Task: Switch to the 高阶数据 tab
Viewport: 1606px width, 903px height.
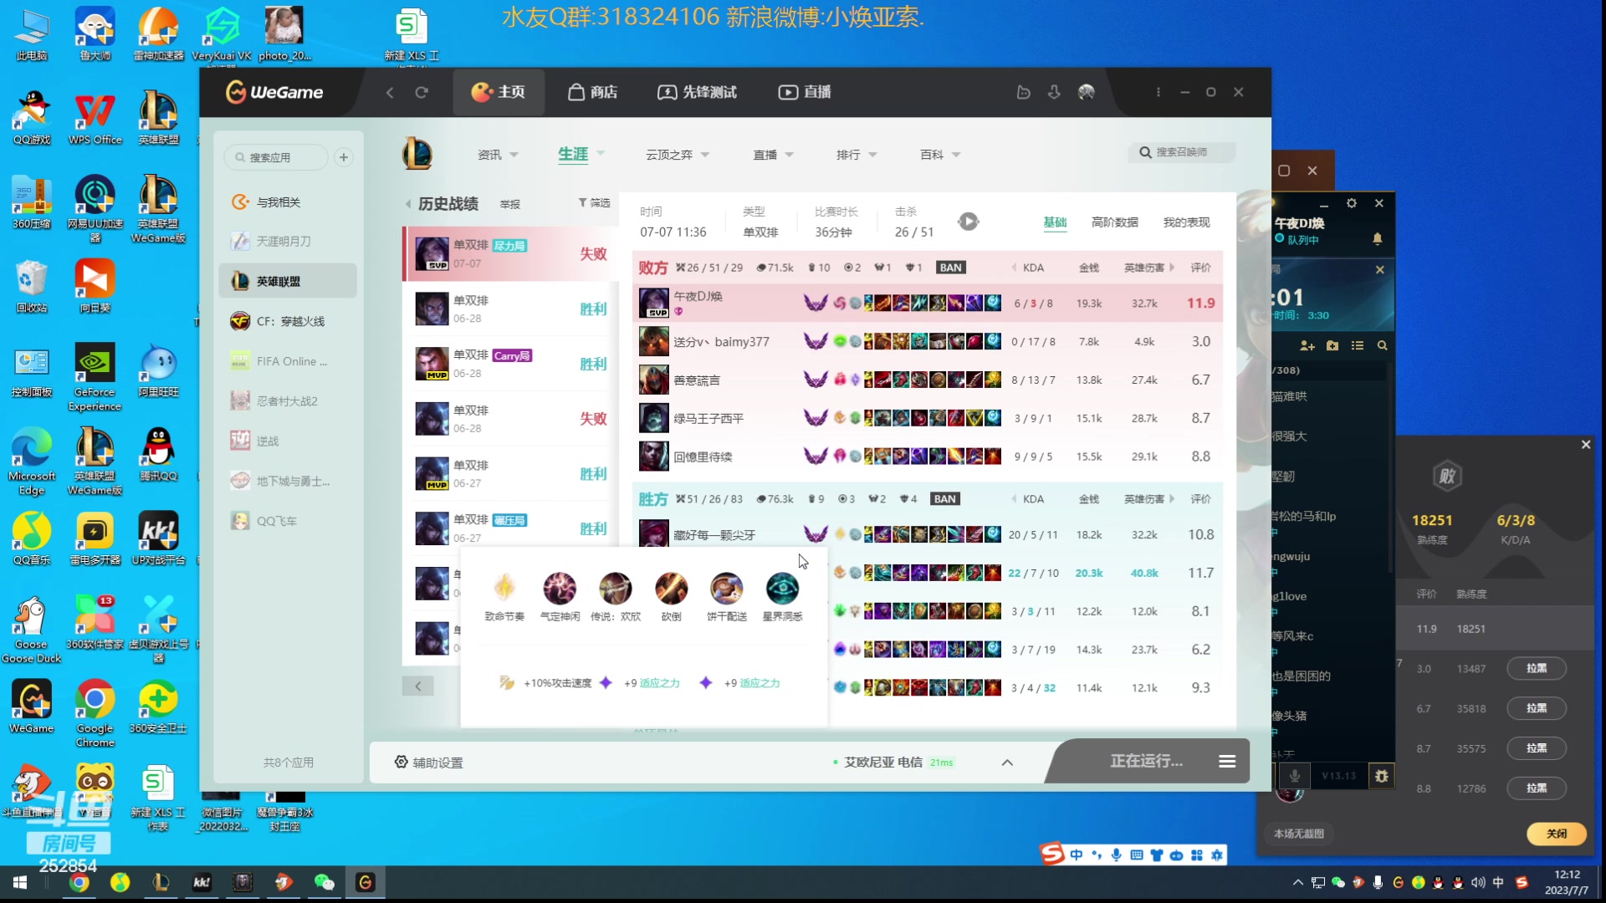Action: (x=1115, y=222)
